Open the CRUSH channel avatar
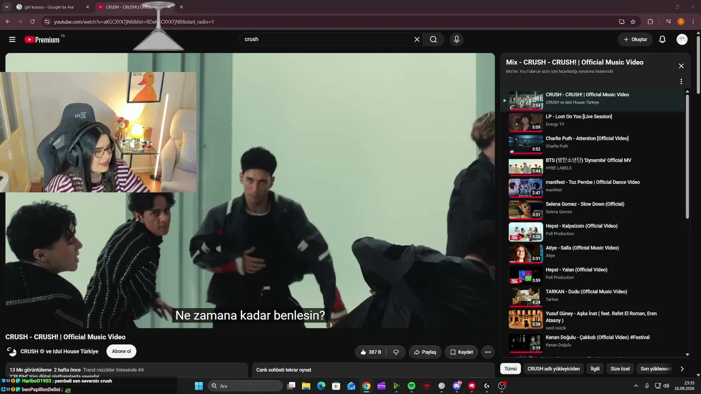Viewport: 701px width, 394px height. (12, 351)
